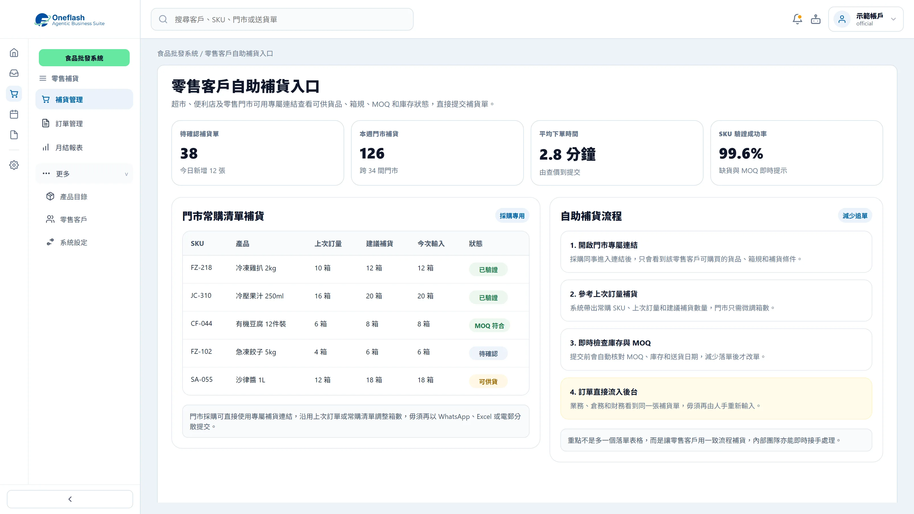Click the people icon beside 零售客戶
Viewport: 914px width, 514px height.
pyautogui.click(x=50, y=219)
